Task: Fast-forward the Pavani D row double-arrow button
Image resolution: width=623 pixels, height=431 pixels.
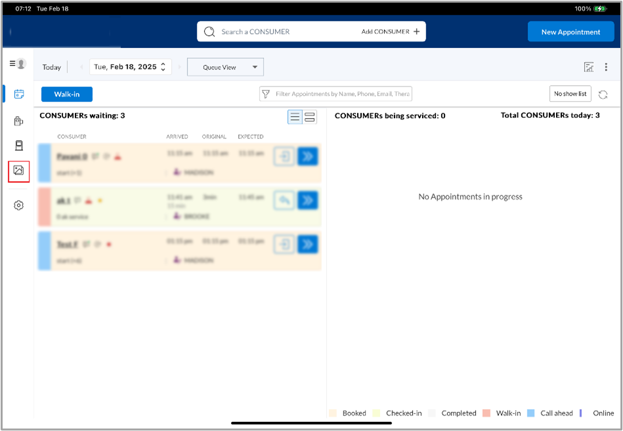Action: (x=308, y=156)
